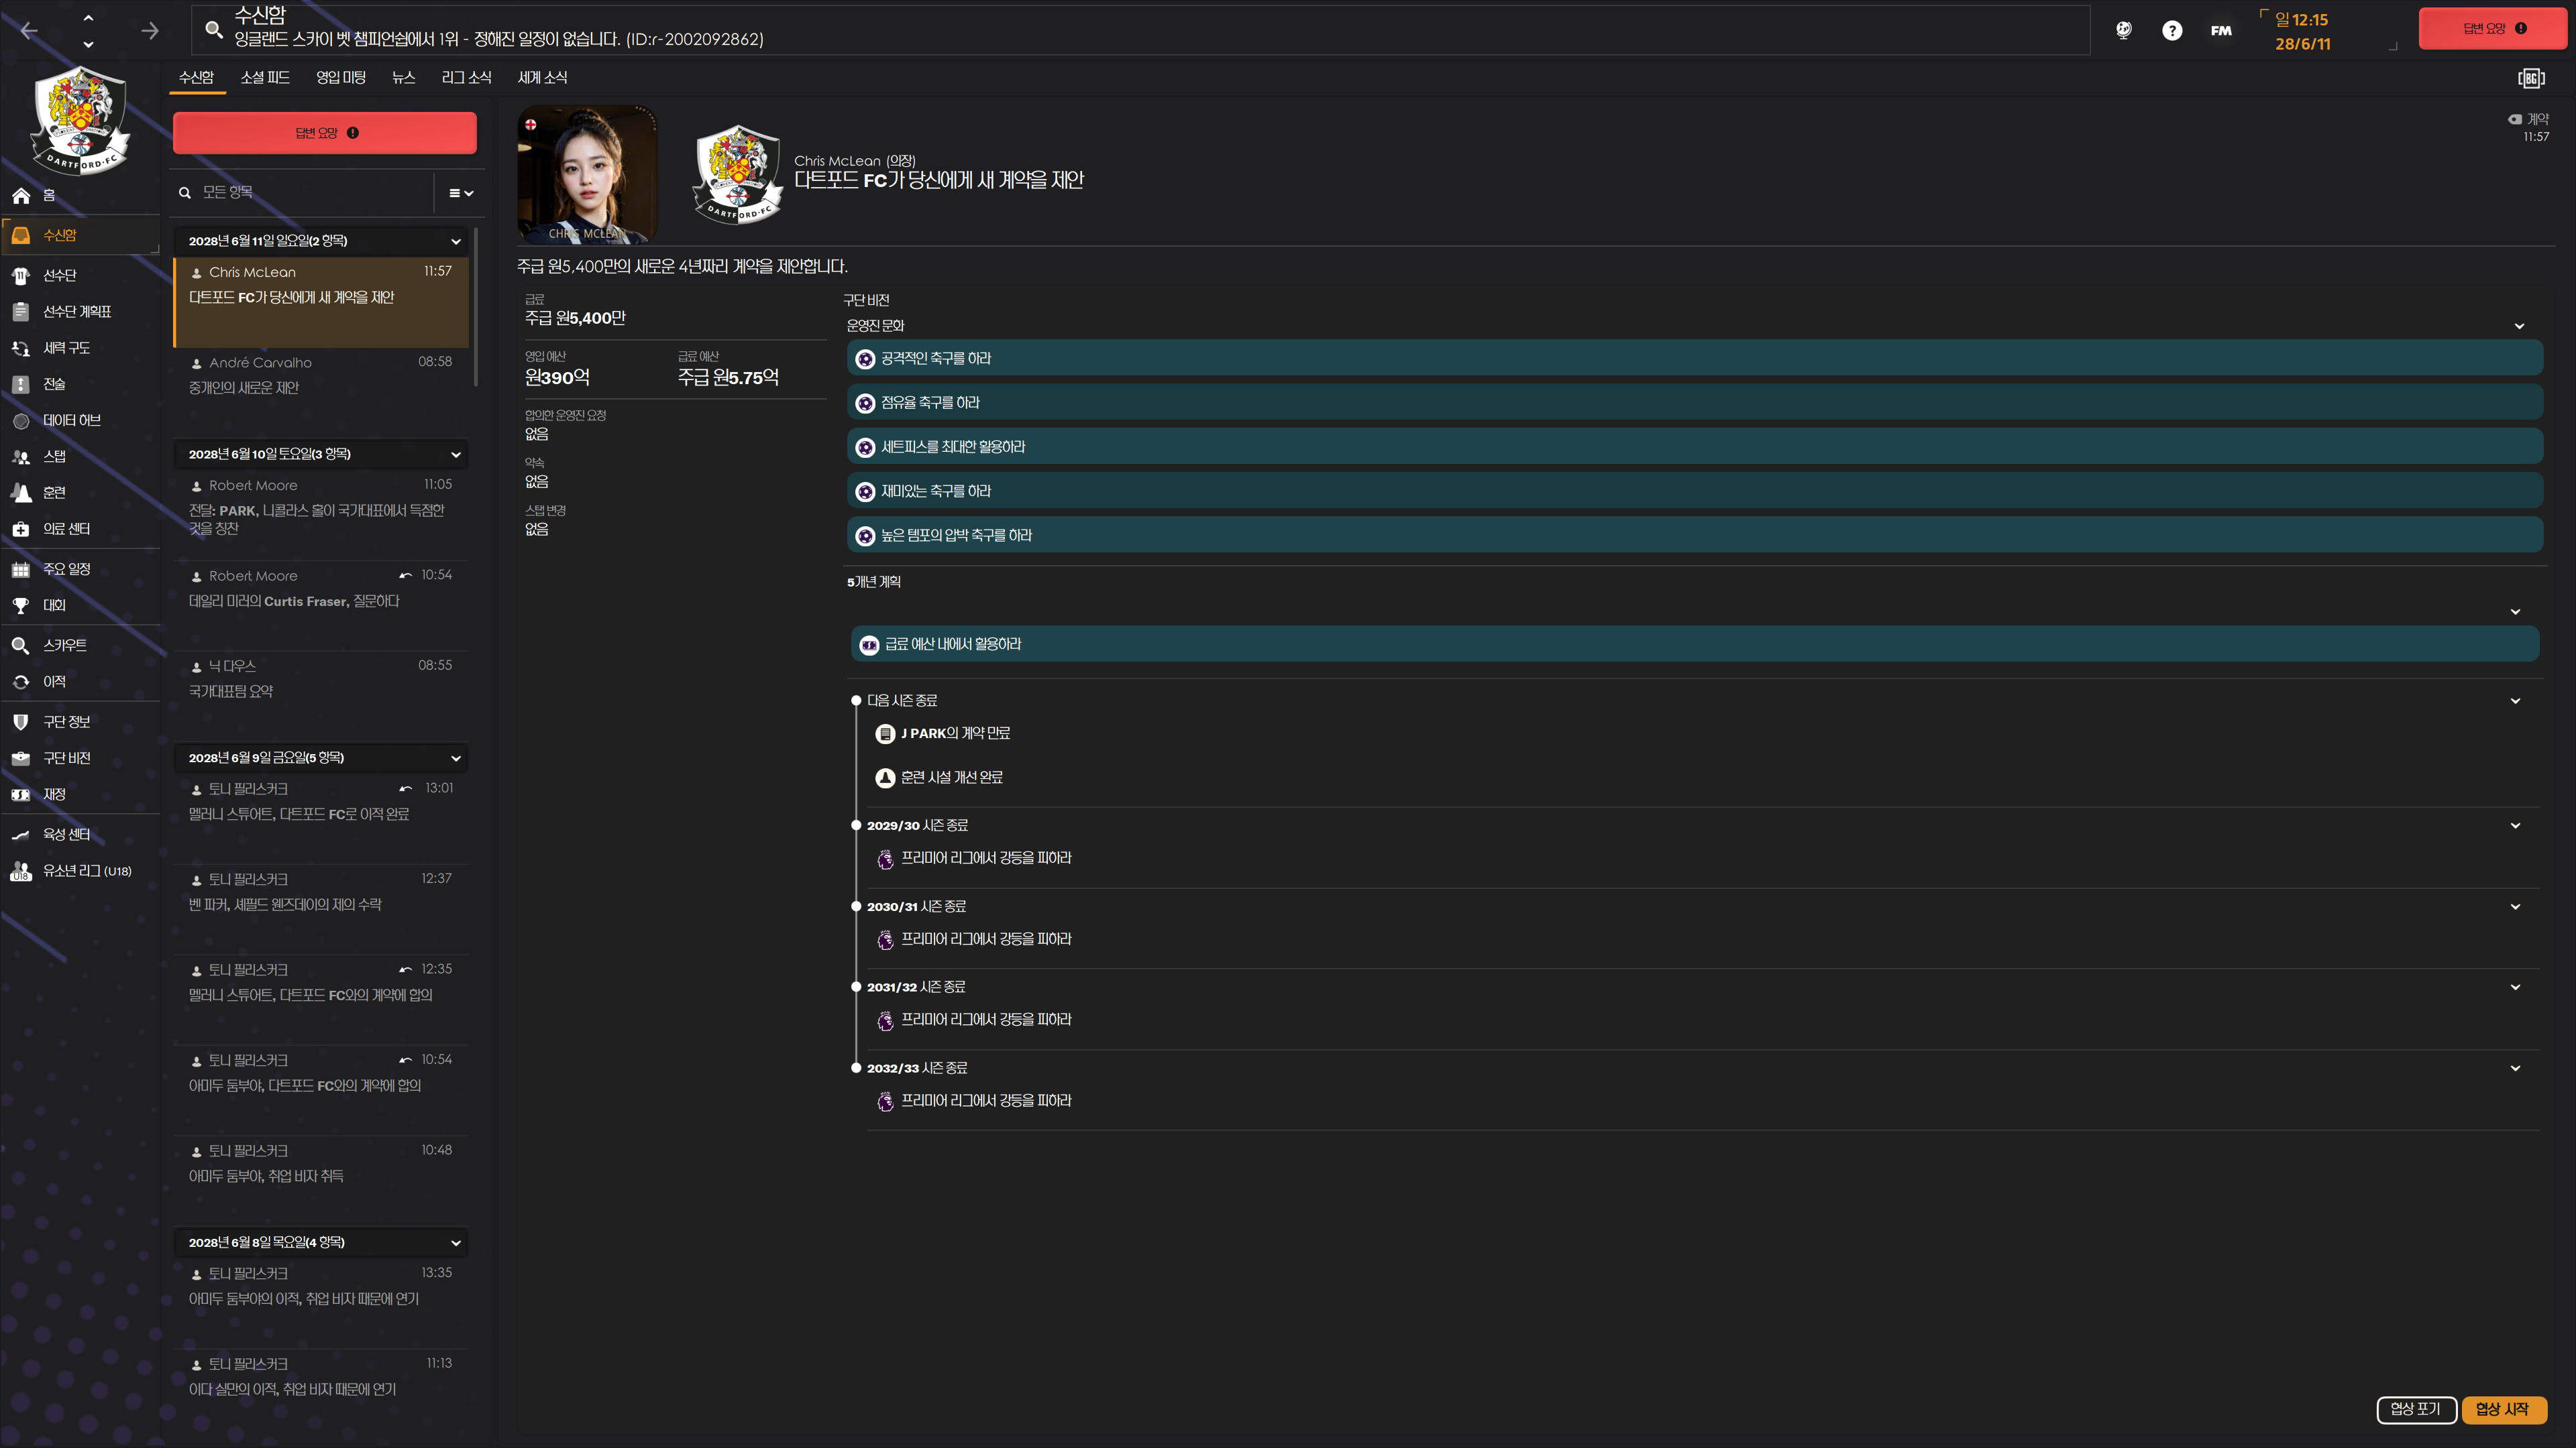Click Chris McLean's portrait thumbnail

tap(587, 174)
